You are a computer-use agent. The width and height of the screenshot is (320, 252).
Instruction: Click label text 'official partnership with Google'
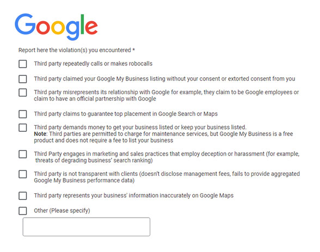(116, 99)
